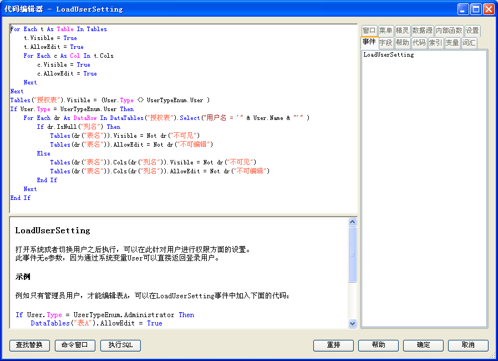Click 'DataTables("表A").AllowEdit = True' example line
This screenshot has width=498, height=361.
[96, 323]
